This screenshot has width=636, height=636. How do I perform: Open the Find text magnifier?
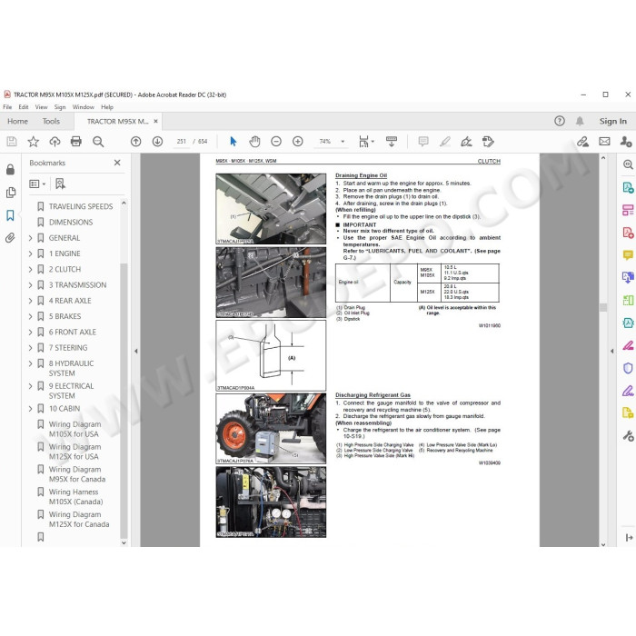point(98,142)
